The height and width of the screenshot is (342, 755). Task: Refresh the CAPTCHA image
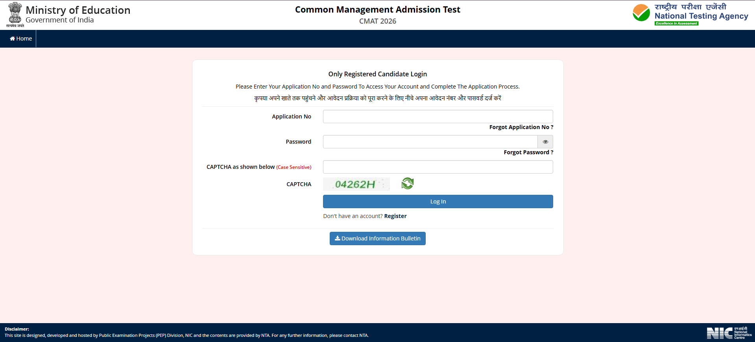pos(408,183)
